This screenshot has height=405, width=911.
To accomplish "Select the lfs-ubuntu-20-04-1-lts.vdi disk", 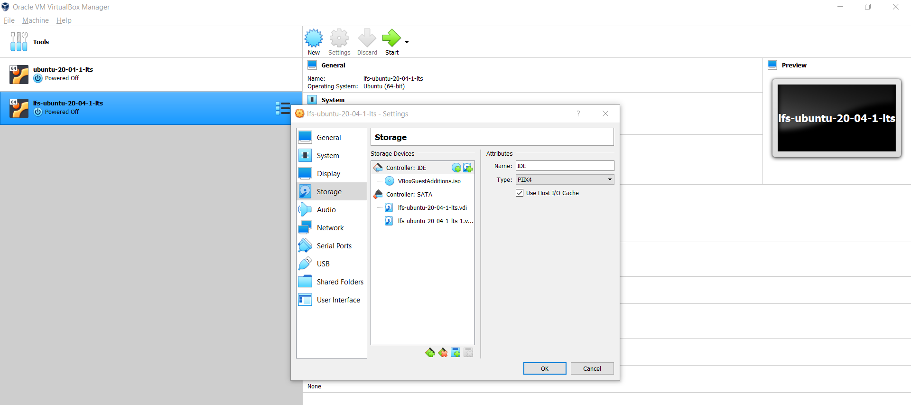I will pos(426,207).
